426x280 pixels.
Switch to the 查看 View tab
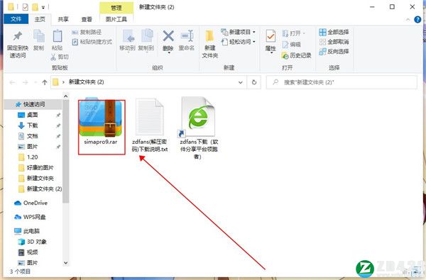point(87,19)
